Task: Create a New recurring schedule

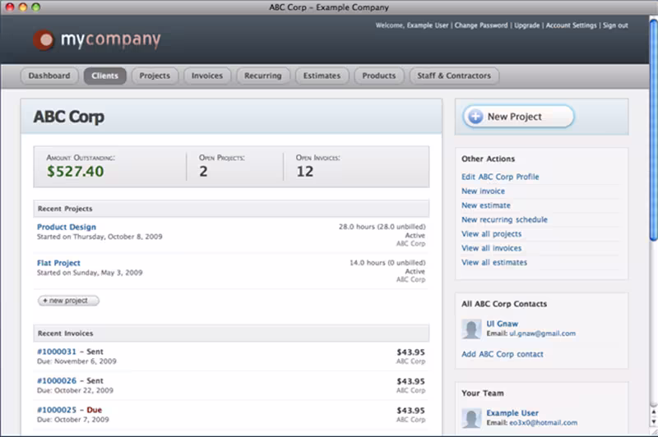Action: (504, 219)
